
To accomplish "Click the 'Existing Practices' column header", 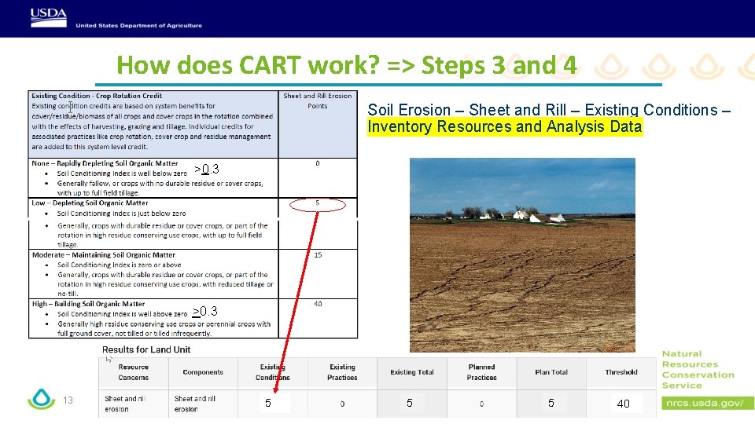I will click(342, 372).
